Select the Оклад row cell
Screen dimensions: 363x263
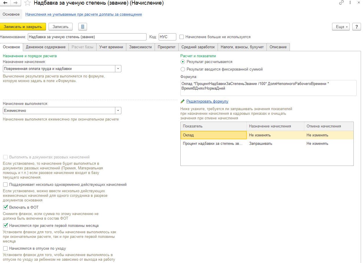214,135
